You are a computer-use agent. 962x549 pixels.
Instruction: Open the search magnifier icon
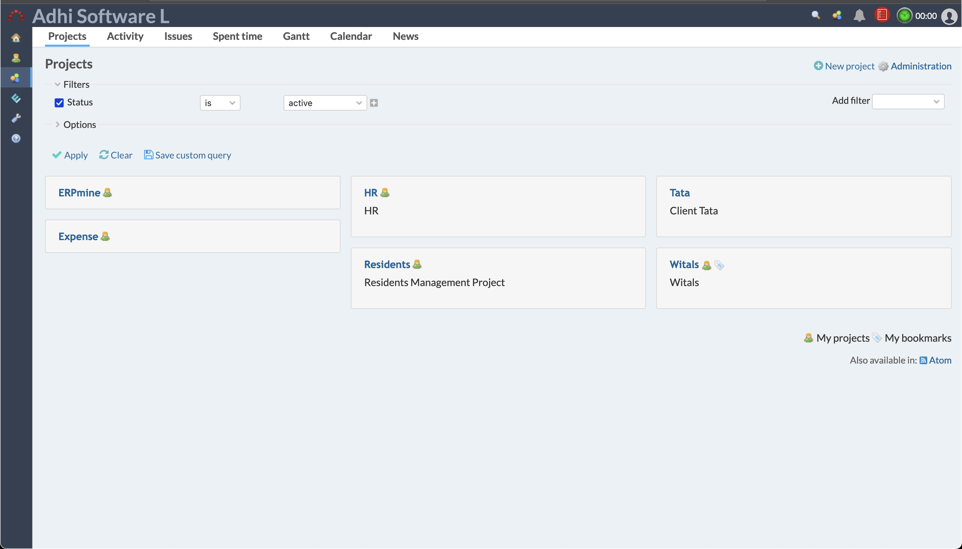pos(816,15)
